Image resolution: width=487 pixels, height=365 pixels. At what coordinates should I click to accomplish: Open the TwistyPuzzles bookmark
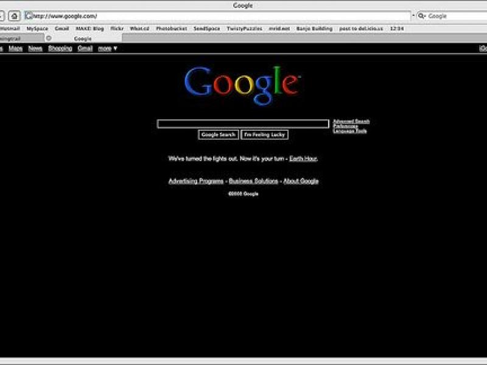tap(243, 29)
